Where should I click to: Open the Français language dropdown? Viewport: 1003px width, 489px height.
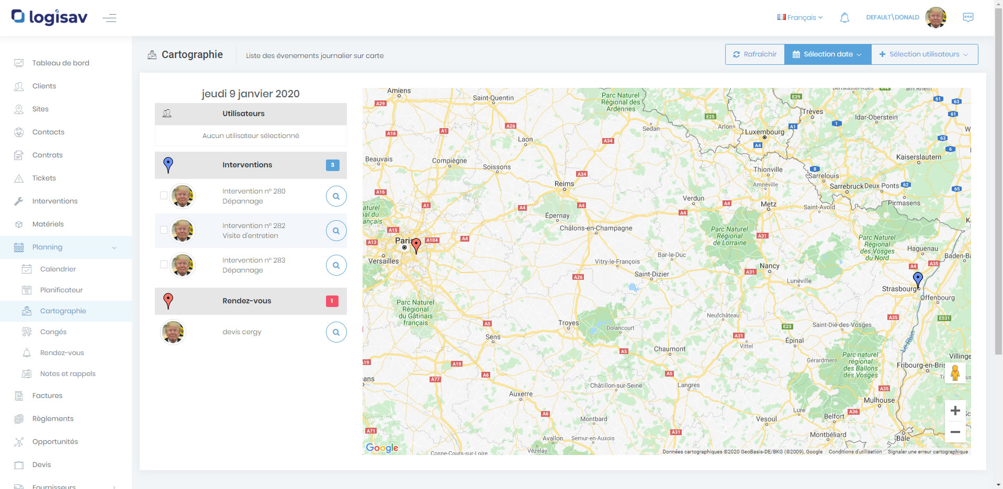pyautogui.click(x=800, y=17)
